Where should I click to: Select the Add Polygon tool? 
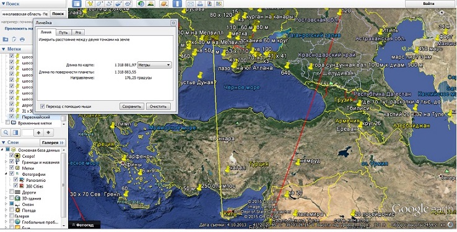tap(100, 4)
